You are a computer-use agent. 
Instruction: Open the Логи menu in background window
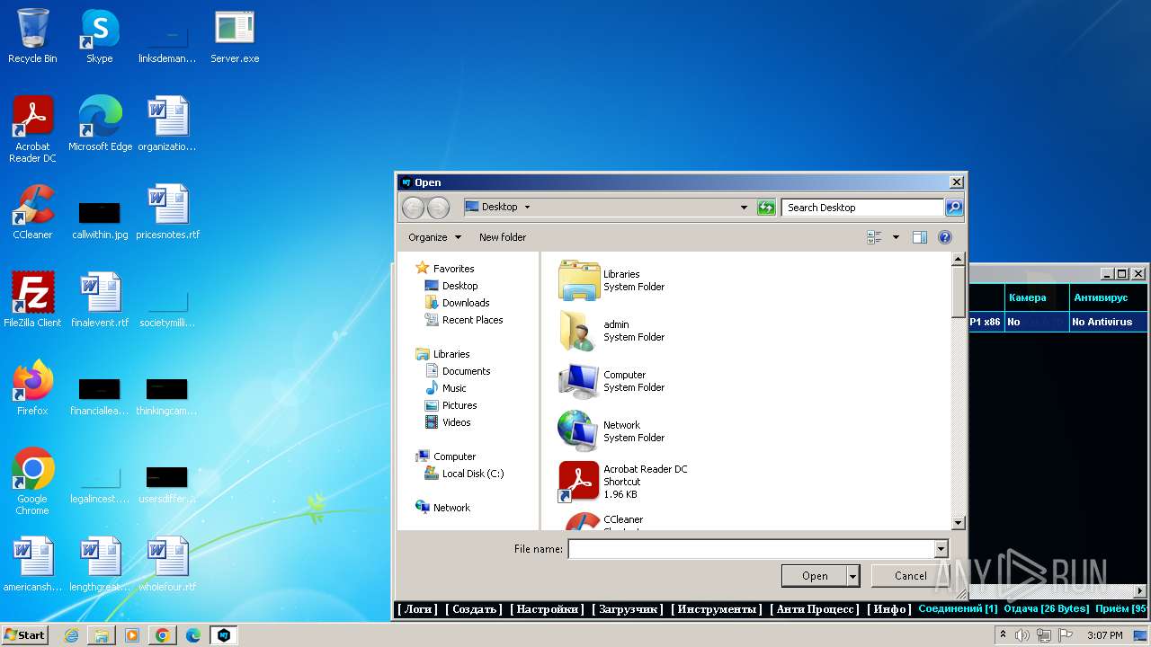[418, 609]
